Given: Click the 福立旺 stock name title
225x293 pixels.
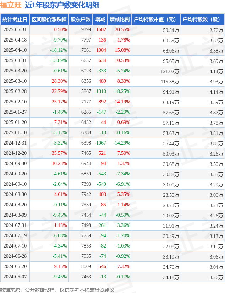Looking at the screenshot, I should pyautogui.click(x=11, y=5).
